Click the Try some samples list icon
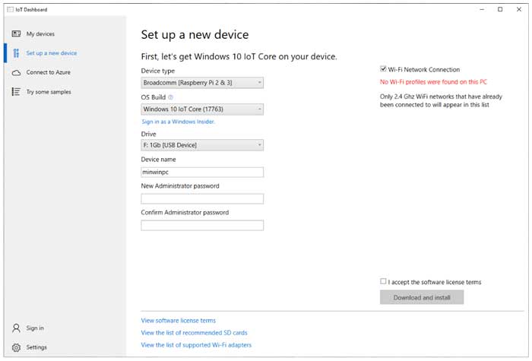The image size is (532, 361). (16, 92)
